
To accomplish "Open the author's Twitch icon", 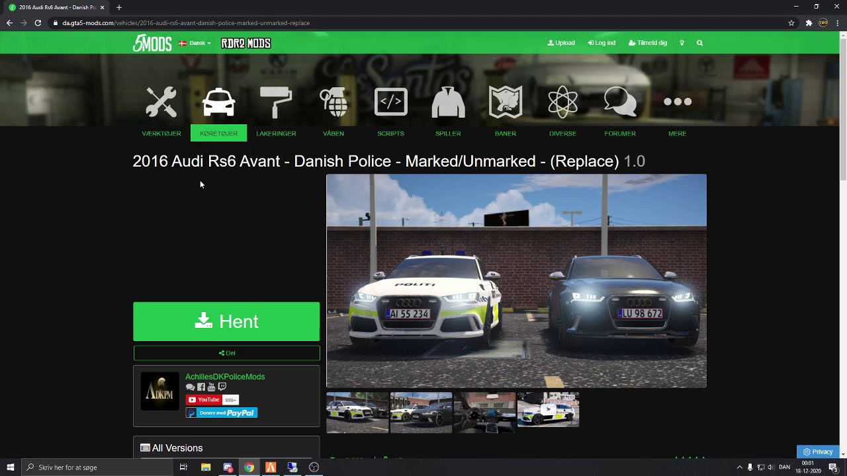I will (222, 387).
